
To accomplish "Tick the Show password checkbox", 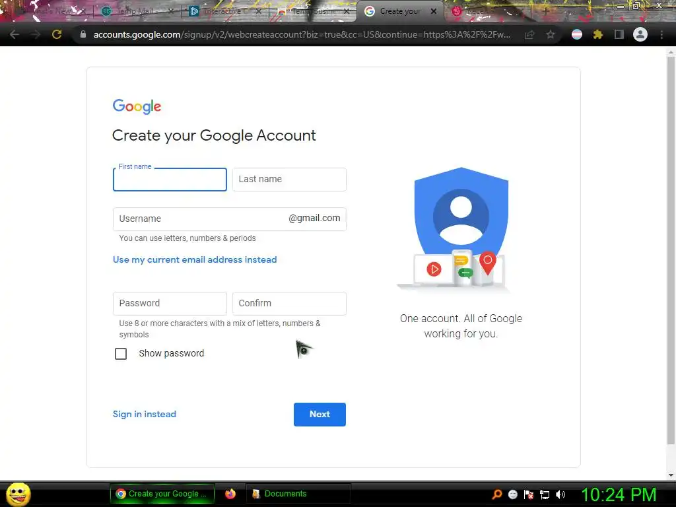I will point(121,354).
